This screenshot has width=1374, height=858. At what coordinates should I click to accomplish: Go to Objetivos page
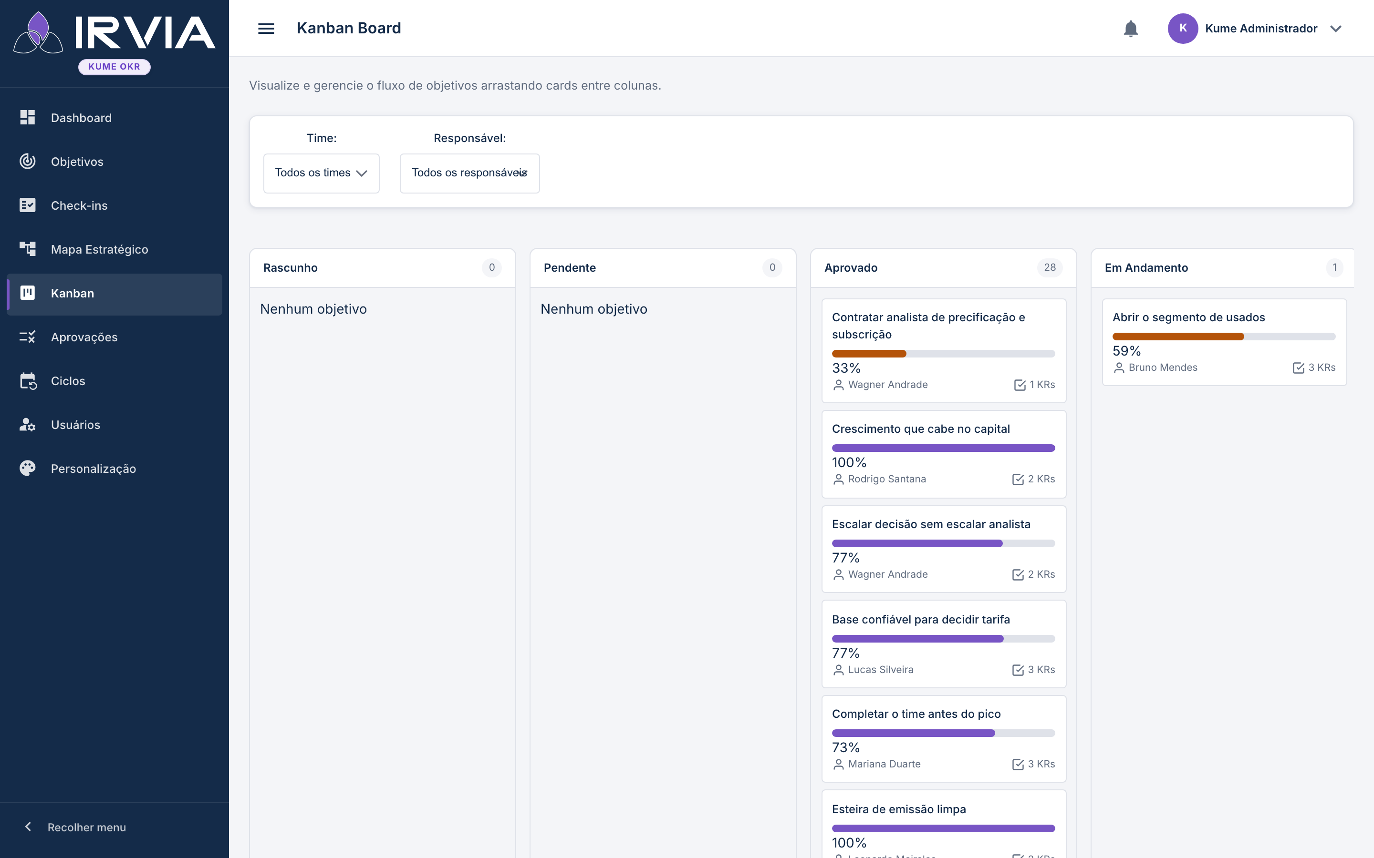pos(114,161)
